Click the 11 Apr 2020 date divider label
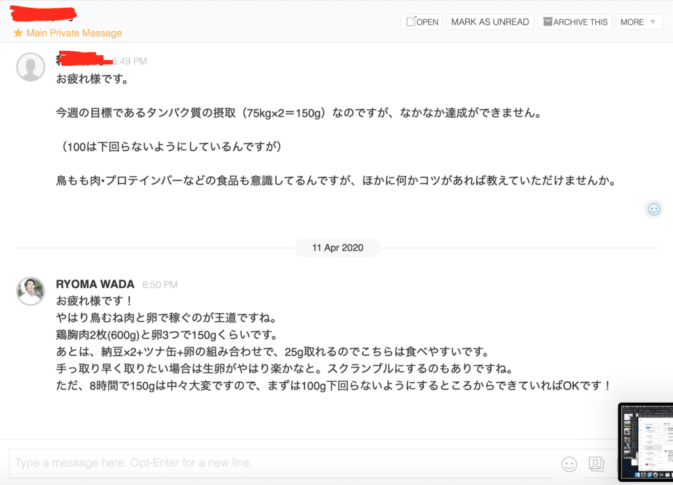 pyautogui.click(x=337, y=248)
